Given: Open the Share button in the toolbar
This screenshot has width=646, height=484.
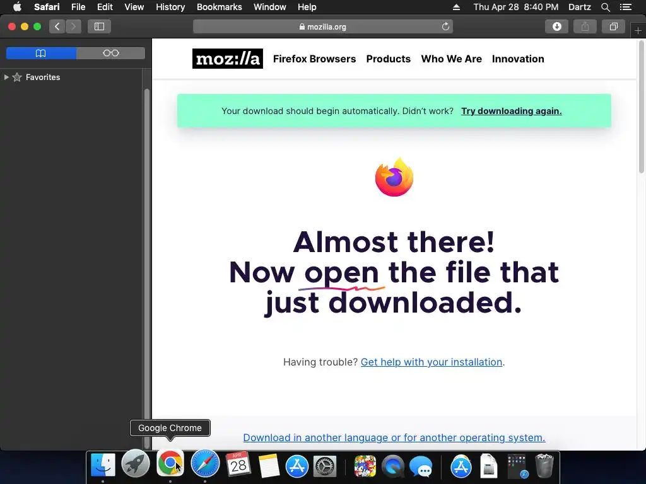Looking at the screenshot, I should 585,26.
